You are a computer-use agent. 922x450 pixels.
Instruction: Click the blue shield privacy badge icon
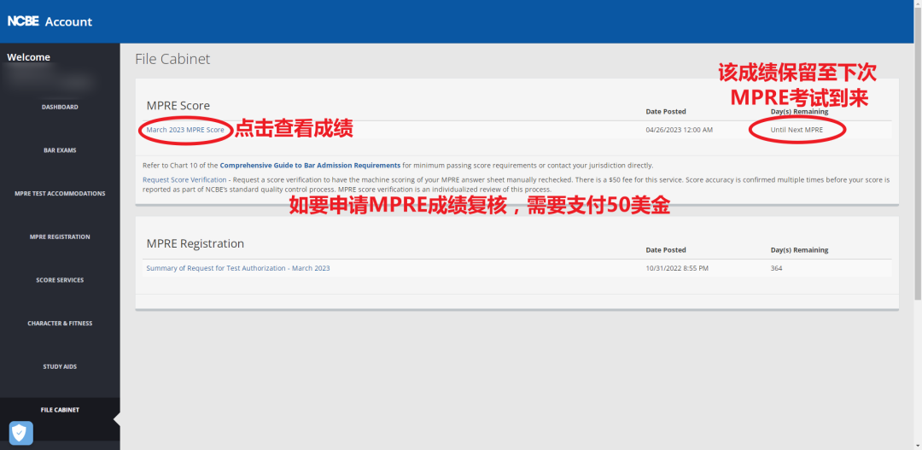click(x=21, y=434)
